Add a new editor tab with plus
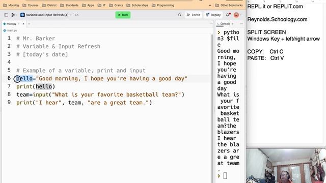 pos(29,24)
